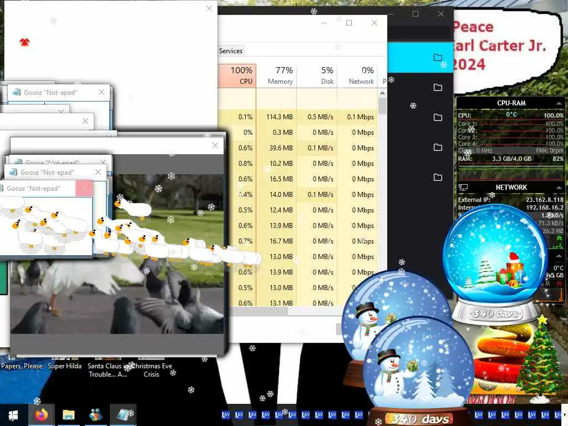
Task: Open the Windows Start menu
Action: pyautogui.click(x=13, y=415)
